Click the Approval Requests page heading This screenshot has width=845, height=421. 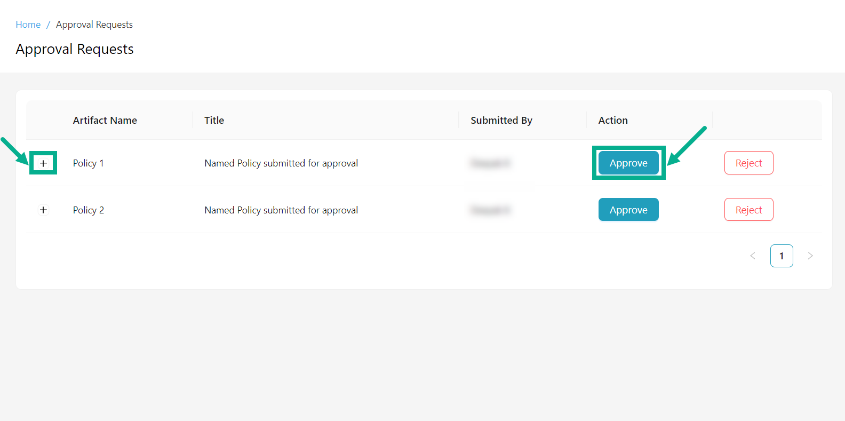pyautogui.click(x=75, y=49)
